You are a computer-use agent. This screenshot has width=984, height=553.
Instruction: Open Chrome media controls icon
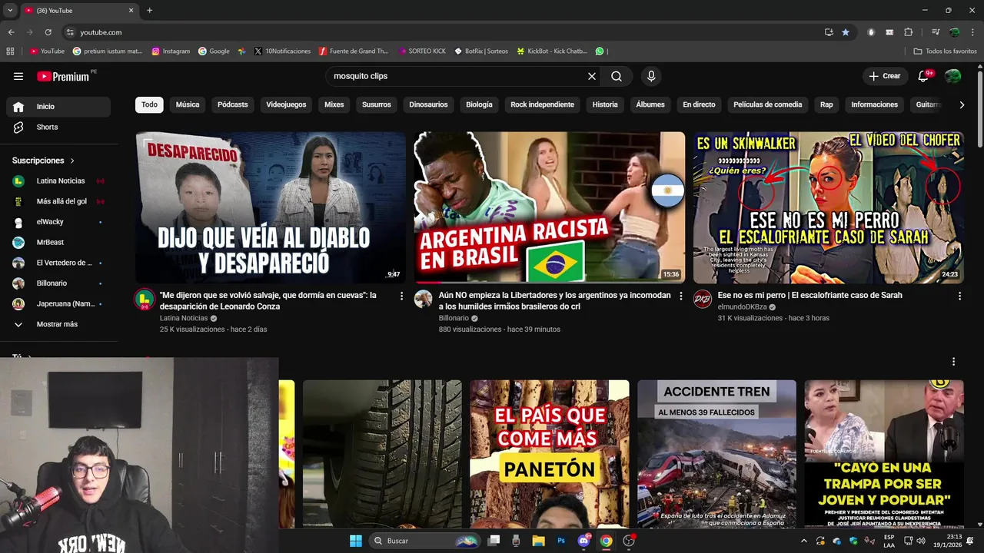[936, 32]
